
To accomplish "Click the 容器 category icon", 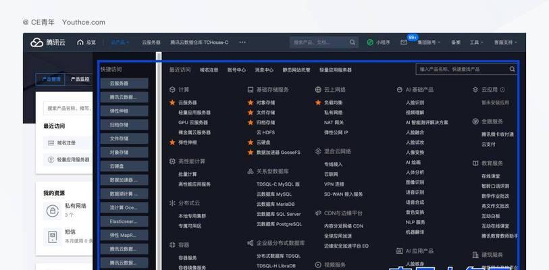I will pyautogui.click(x=172, y=245).
